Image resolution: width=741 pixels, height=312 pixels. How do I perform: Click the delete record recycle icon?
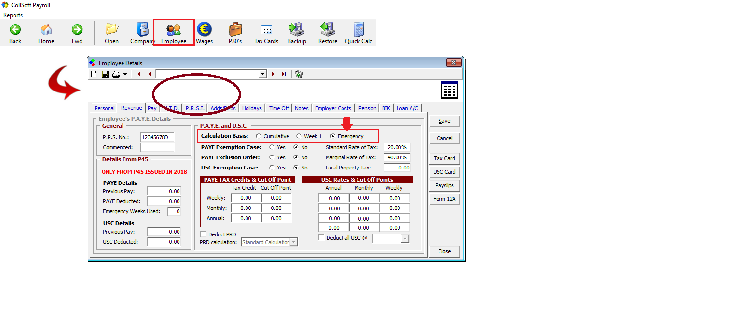(x=299, y=74)
